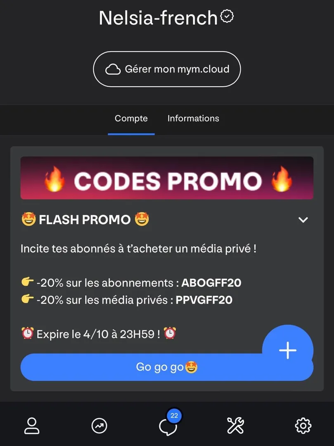Select the Compte tab
The image size is (334, 446).
click(131, 119)
